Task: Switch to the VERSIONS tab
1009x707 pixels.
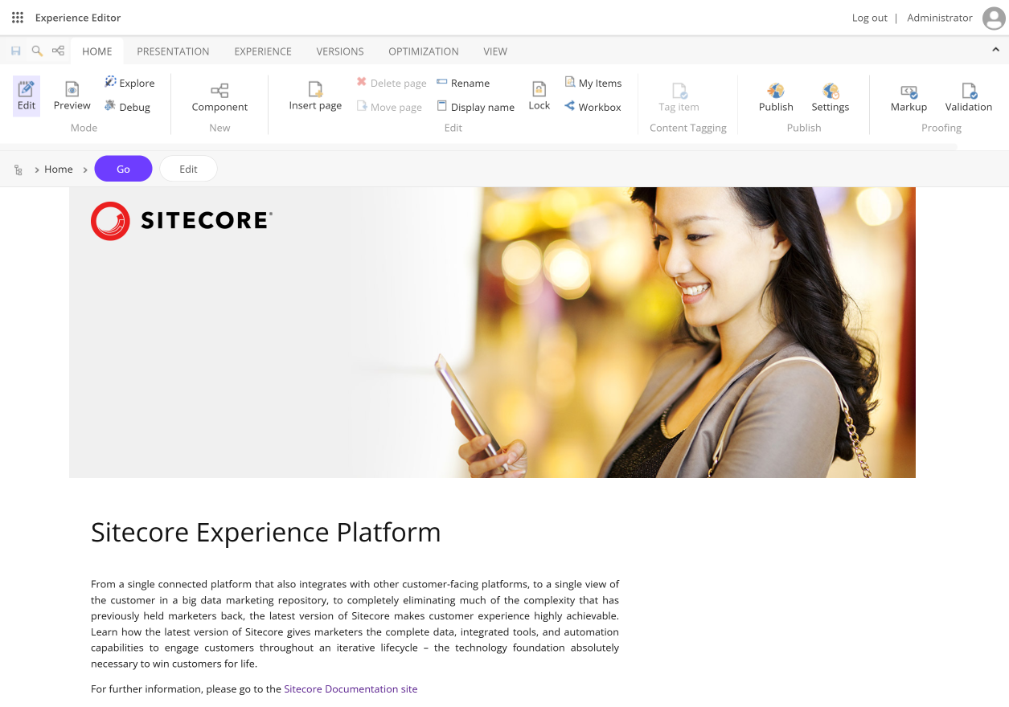Action: (340, 51)
